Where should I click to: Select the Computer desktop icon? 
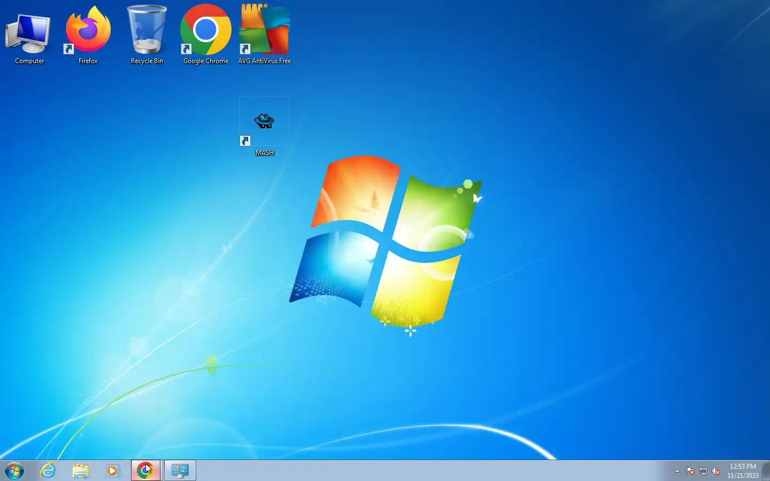(x=29, y=34)
